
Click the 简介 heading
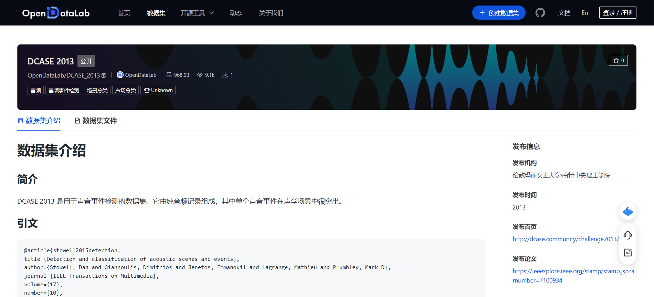coord(28,180)
